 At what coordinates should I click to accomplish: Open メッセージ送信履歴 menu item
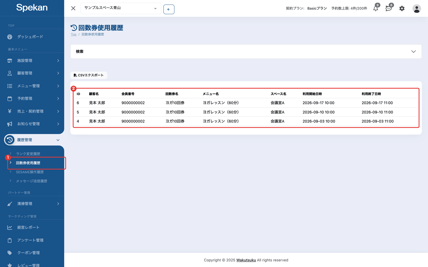coord(32,181)
